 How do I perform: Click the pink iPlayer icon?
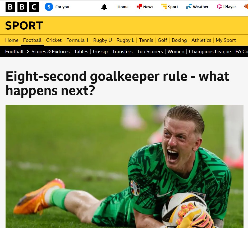219,7
